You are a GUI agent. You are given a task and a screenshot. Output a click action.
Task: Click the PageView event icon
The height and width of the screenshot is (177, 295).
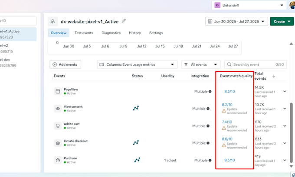point(58,91)
